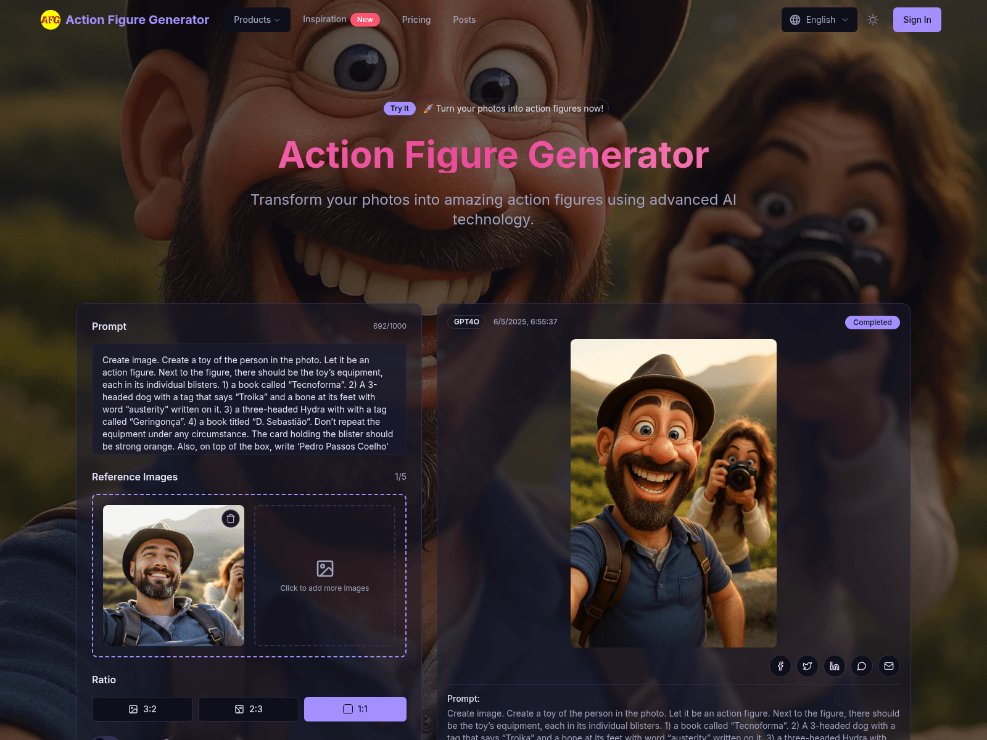Share the result via email
The image size is (987, 740).
(x=889, y=666)
